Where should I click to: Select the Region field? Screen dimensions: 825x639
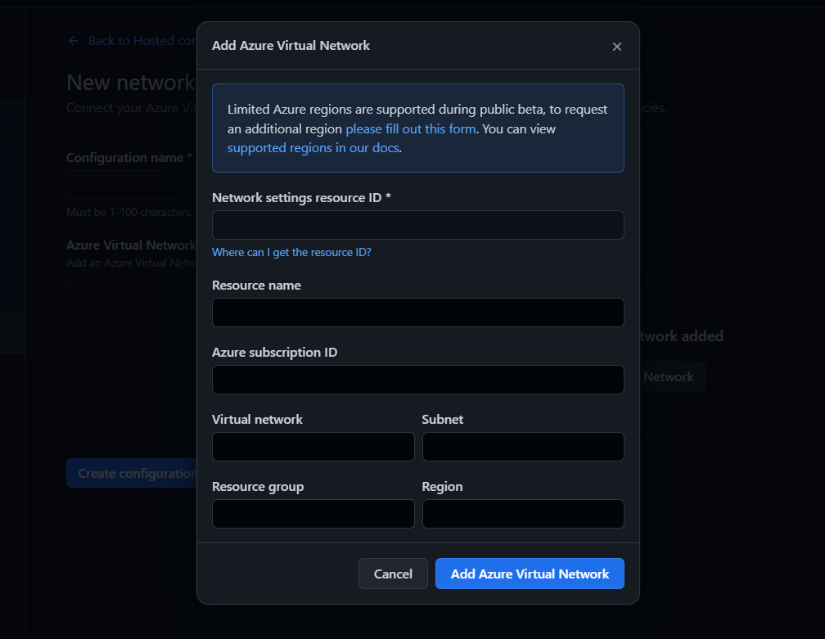click(523, 514)
